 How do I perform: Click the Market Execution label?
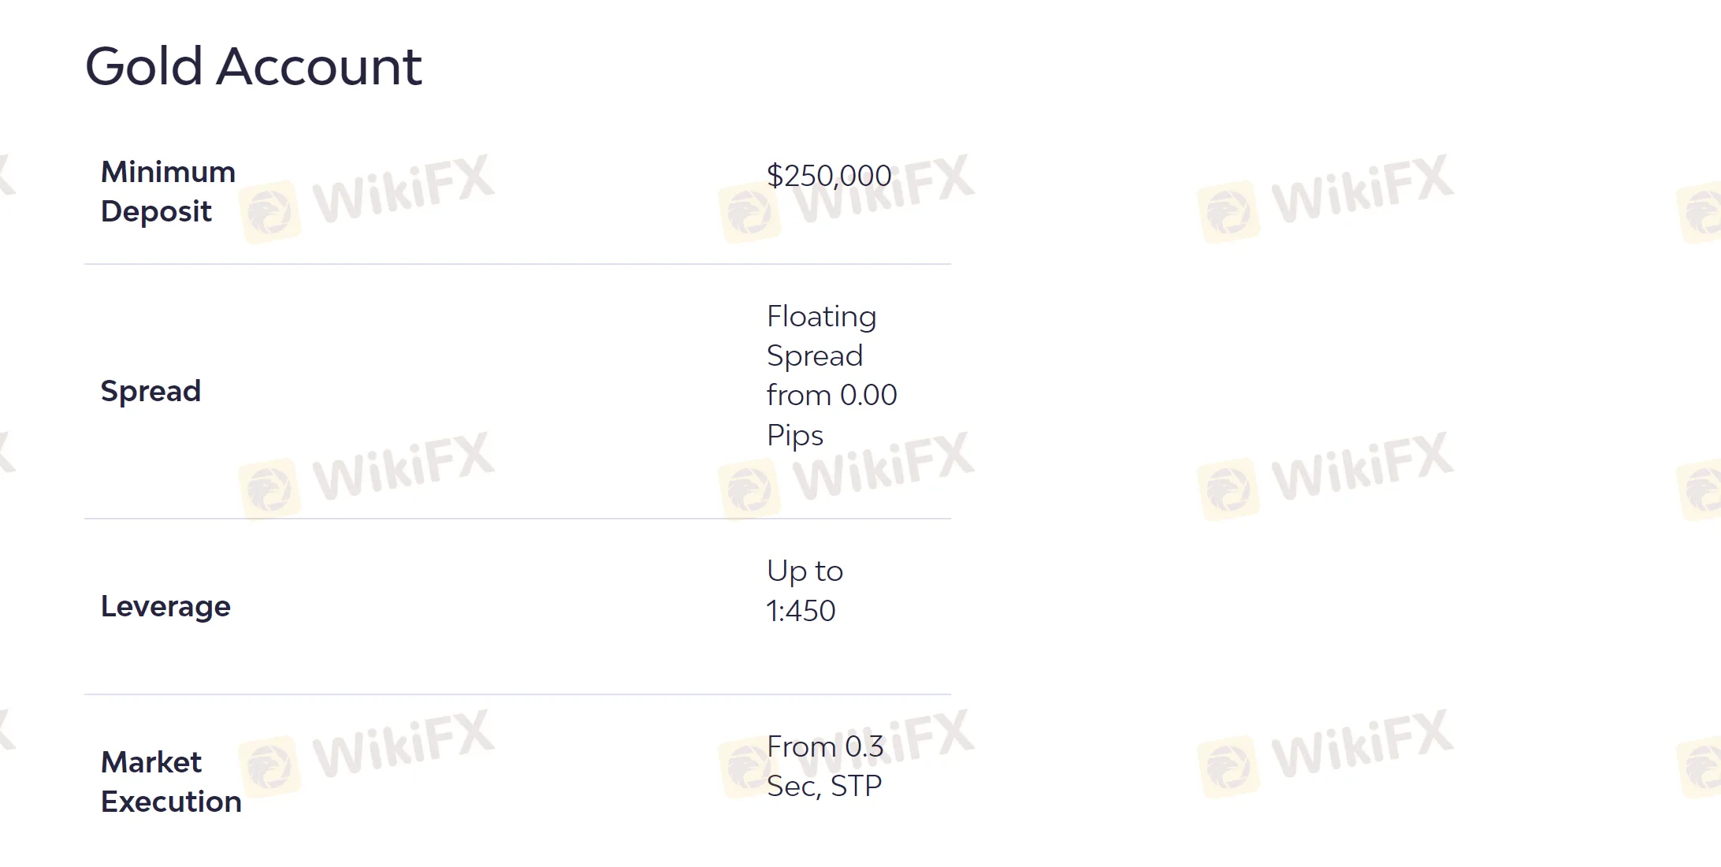[x=171, y=781]
